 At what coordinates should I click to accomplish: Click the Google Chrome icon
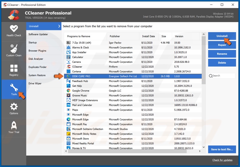68,91
